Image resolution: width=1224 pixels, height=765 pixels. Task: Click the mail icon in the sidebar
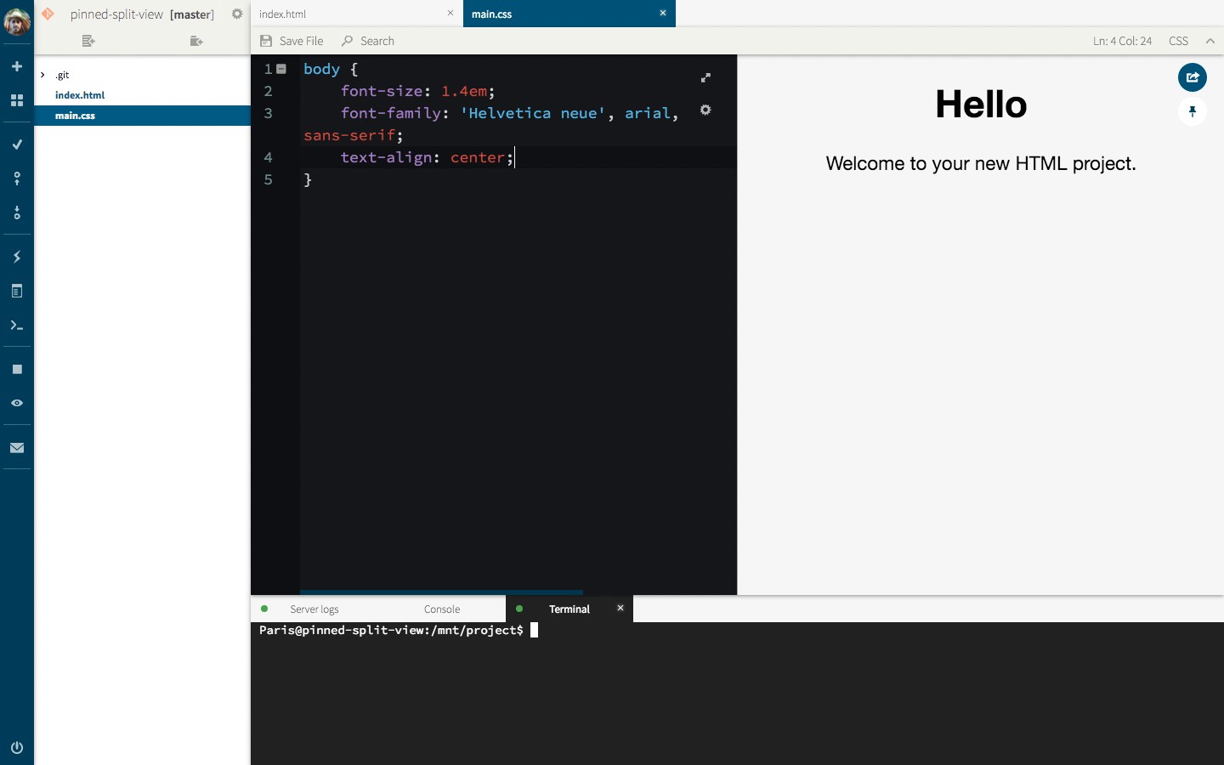(x=17, y=447)
